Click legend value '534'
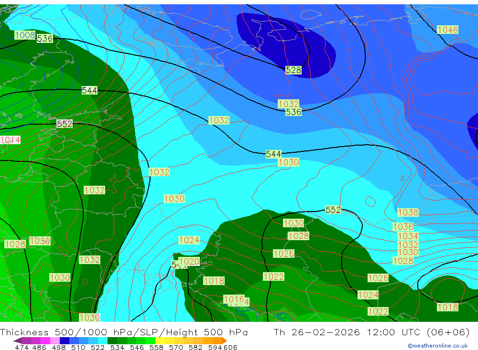The image size is (478, 350). [x=118, y=347]
